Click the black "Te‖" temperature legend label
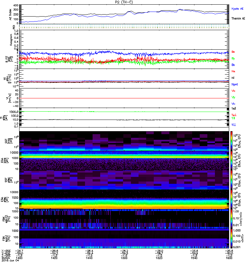248x265 pixels. click(233, 109)
